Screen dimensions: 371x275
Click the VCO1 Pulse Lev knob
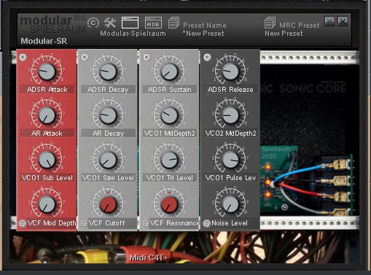230,160
